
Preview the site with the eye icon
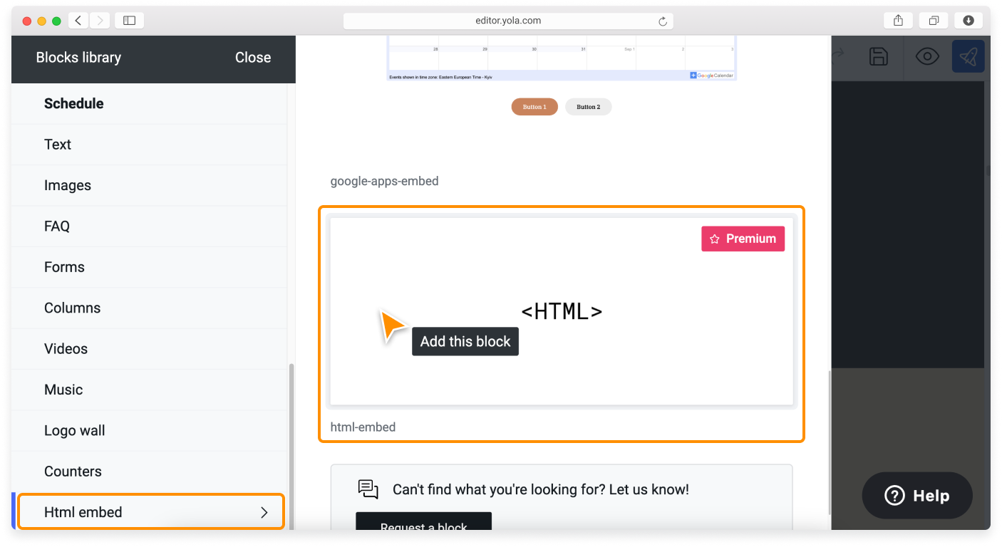coord(926,56)
